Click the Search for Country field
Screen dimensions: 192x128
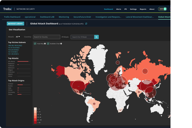(46, 37)
